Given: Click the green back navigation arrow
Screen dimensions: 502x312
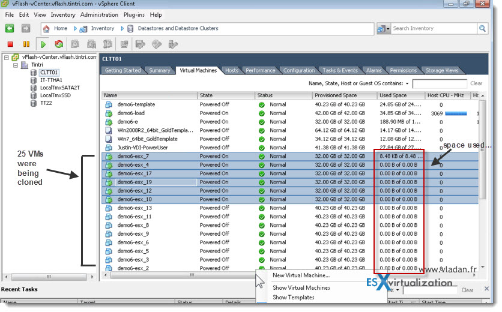Looking at the screenshot, I should [x=10, y=28].
